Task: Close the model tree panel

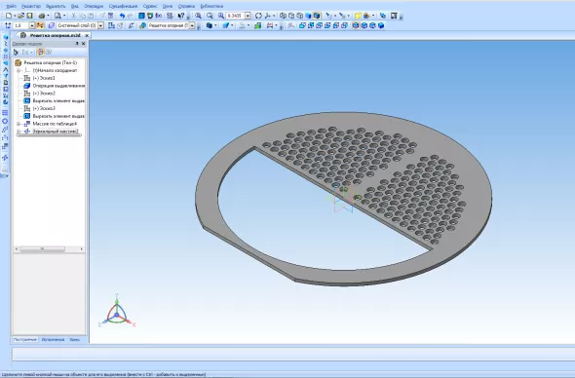Action: tap(84, 44)
